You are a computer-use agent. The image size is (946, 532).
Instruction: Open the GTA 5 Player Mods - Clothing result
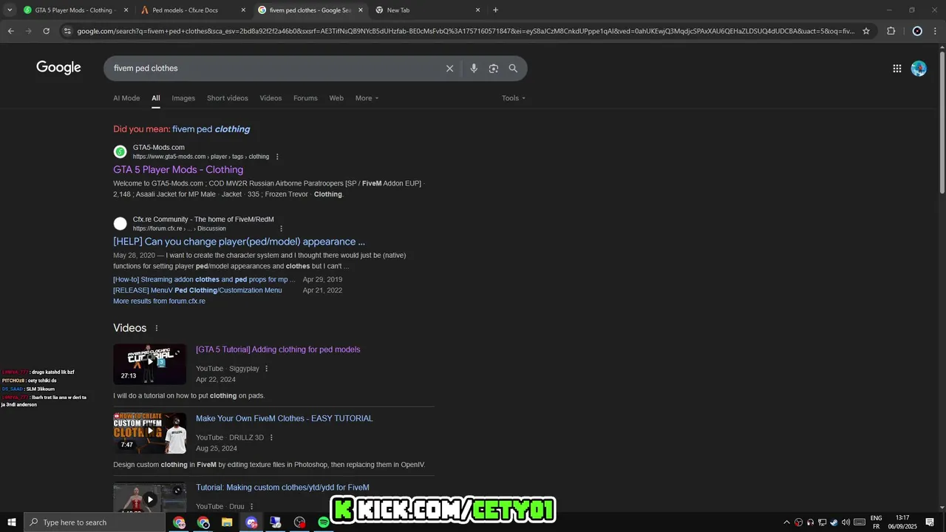(x=178, y=170)
